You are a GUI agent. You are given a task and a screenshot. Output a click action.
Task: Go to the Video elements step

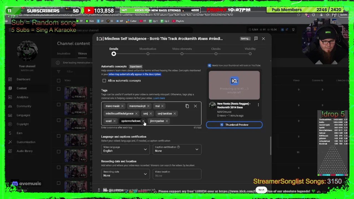(182, 51)
